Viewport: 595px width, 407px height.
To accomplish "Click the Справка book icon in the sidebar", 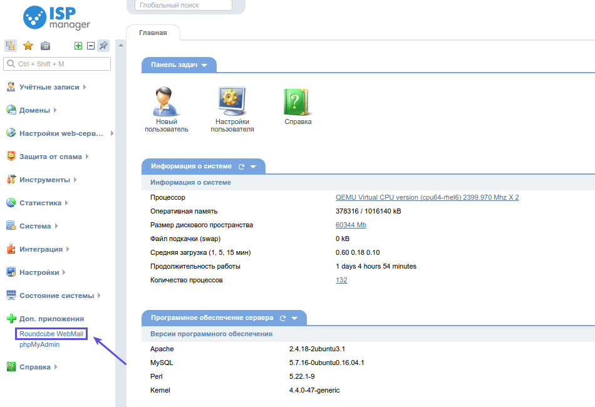I will (x=11, y=367).
